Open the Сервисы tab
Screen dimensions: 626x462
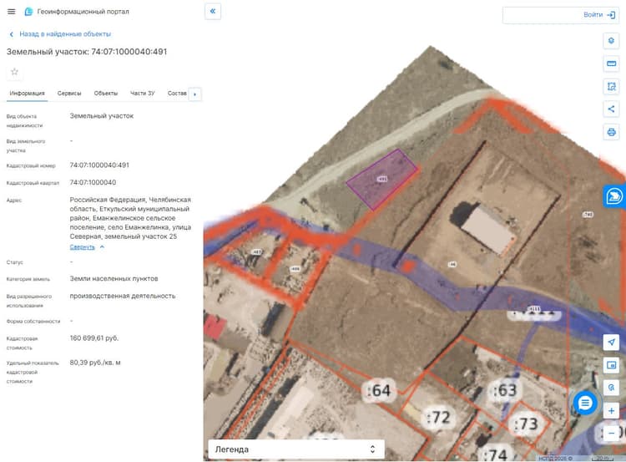(x=69, y=93)
